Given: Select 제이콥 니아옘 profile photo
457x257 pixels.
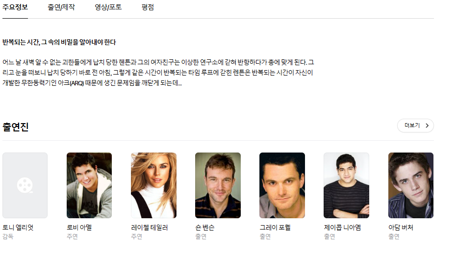Looking at the screenshot, I should tap(346, 185).
